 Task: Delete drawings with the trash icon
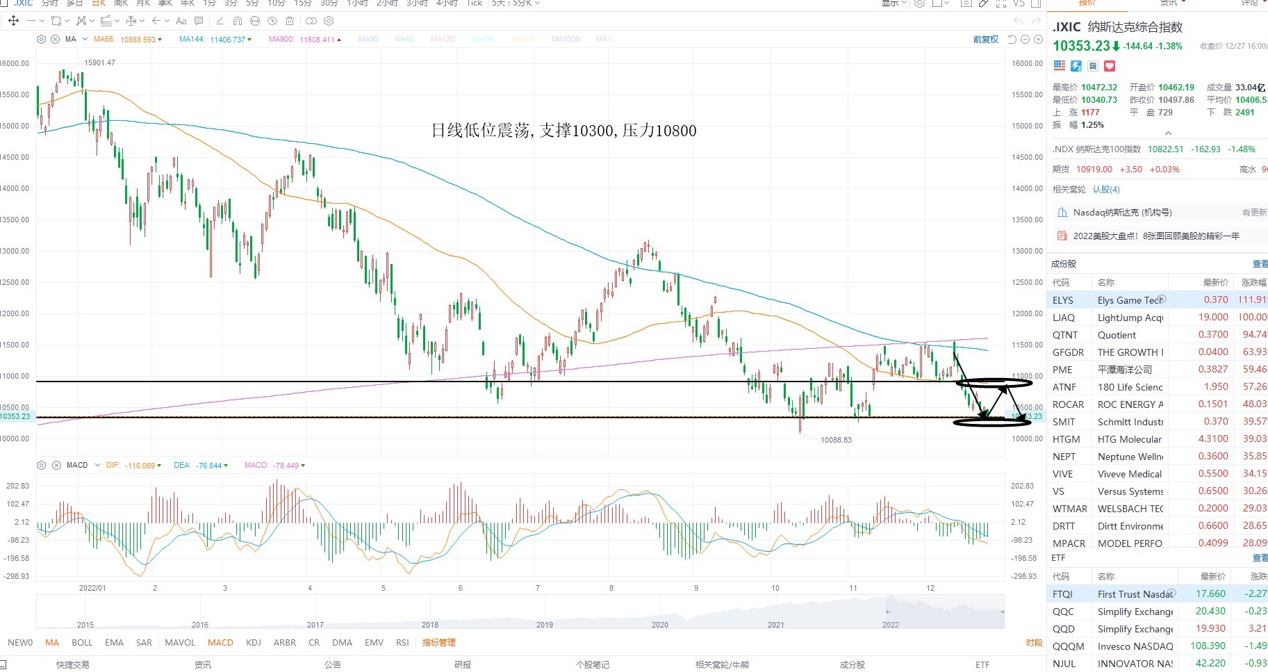coord(290,21)
